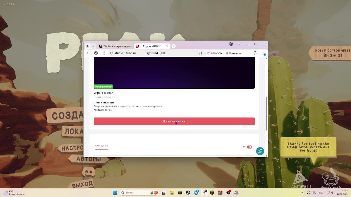
Task: Click the stream title играю в peak
Action: pos(103,93)
